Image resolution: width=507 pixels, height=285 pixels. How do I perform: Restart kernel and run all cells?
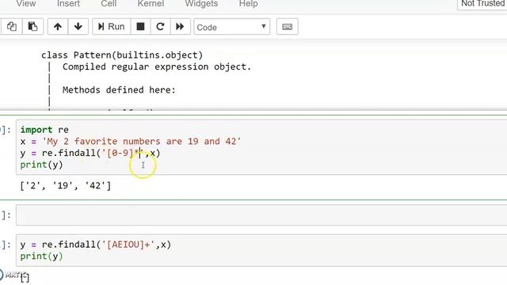pyautogui.click(x=180, y=26)
